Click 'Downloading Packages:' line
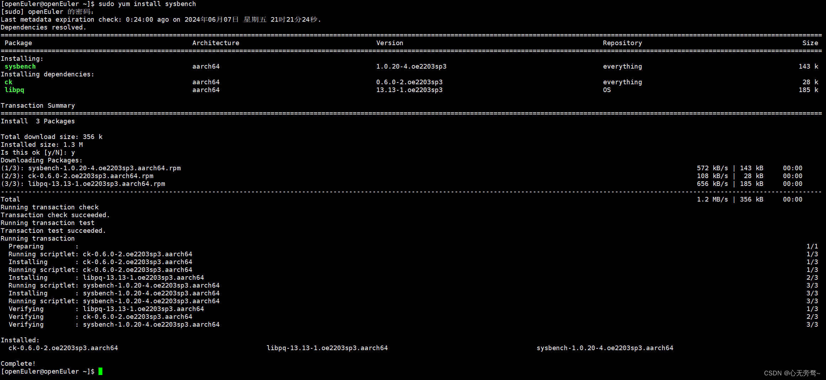826x380 pixels. tap(42, 160)
